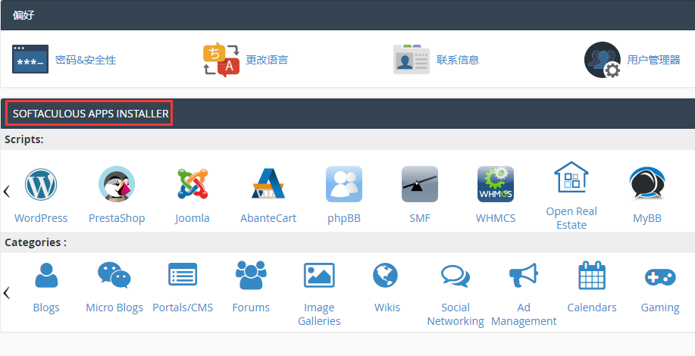Screen dimensions: 695x356
Task: Click the WHMCS text link
Action: tap(496, 218)
